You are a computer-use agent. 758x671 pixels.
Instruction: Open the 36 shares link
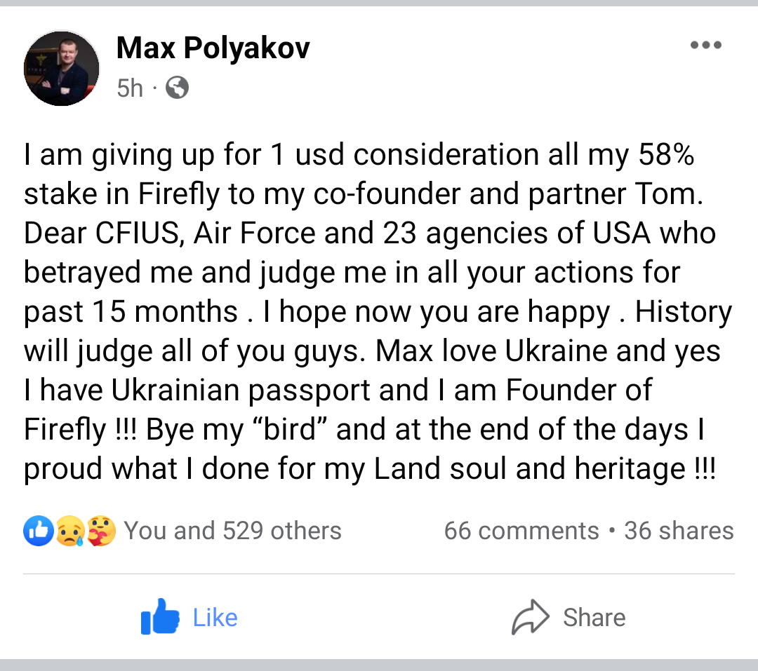click(x=679, y=531)
